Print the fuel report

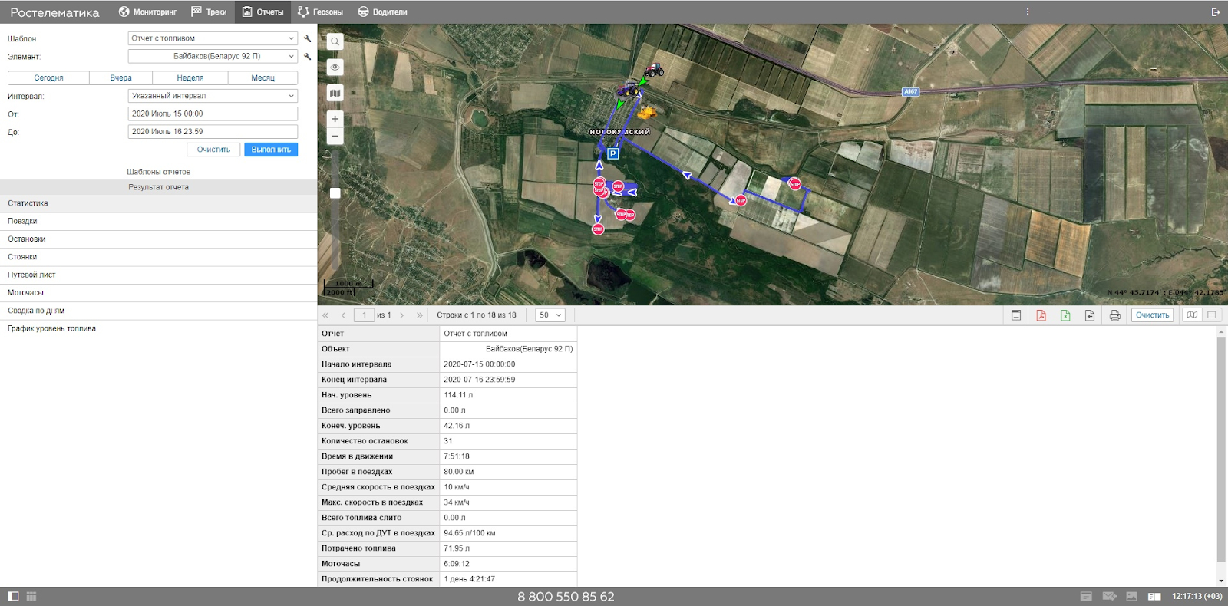pos(1114,315)
